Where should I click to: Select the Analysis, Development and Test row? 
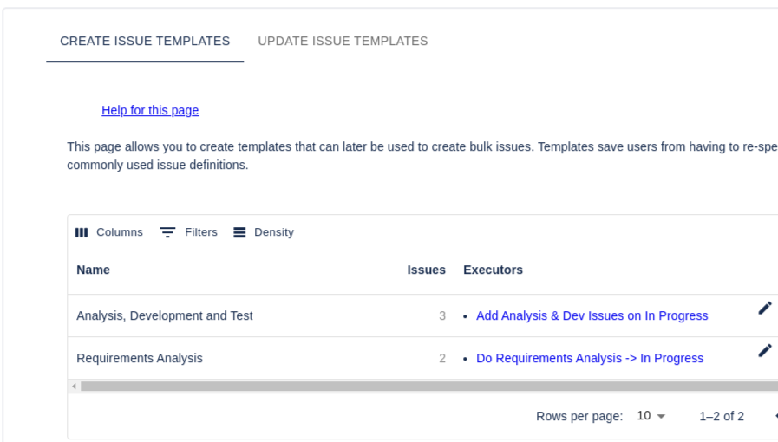pyautogui.click(x=165, y=315)
